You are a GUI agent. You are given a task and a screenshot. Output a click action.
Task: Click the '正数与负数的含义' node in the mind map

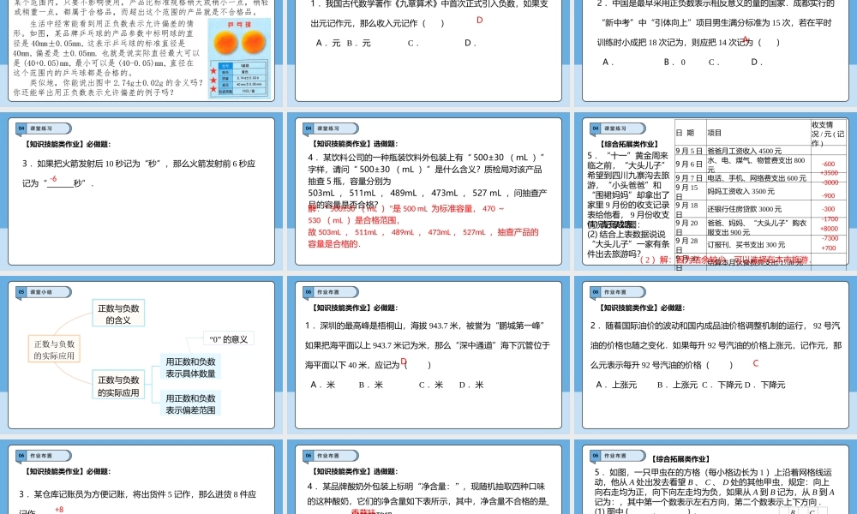118,314
